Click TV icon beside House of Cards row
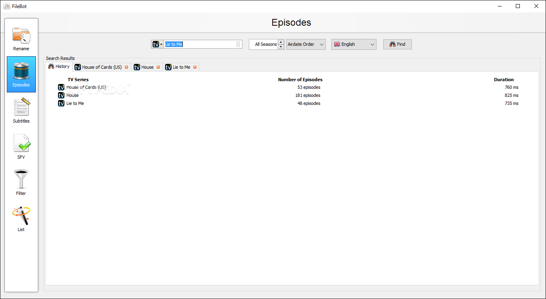Screen dimensions: 546x299 click(61, 87)
